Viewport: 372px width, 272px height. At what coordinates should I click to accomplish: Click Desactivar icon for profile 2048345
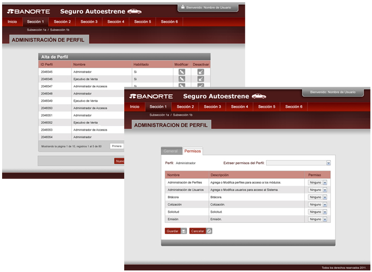(x=201, y=72)
